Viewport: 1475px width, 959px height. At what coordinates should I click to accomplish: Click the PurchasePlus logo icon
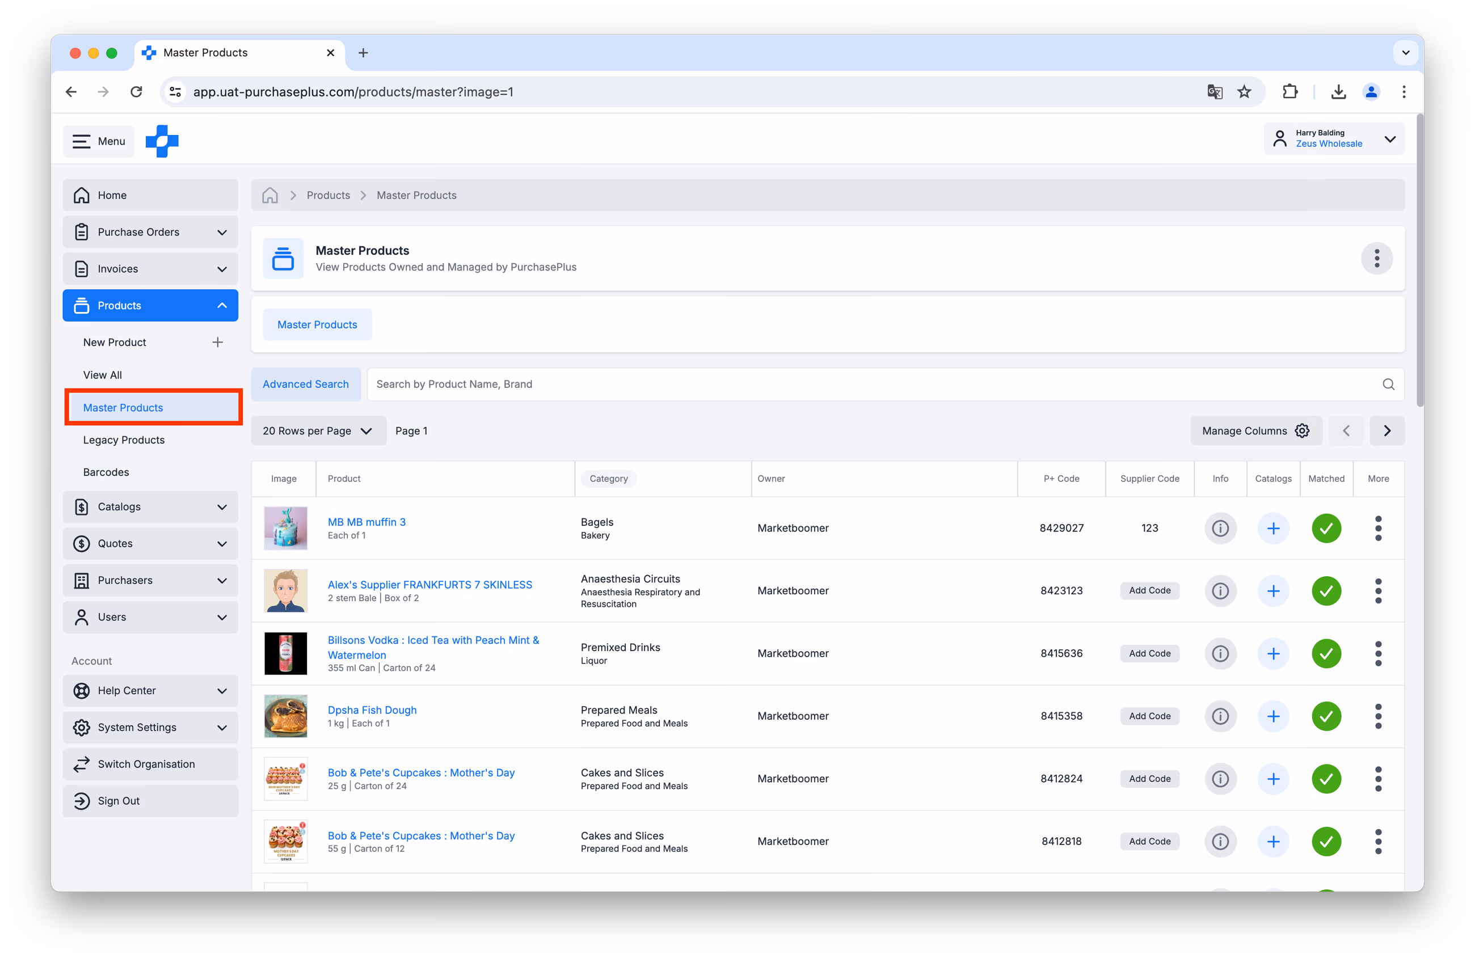click(162, 141)
